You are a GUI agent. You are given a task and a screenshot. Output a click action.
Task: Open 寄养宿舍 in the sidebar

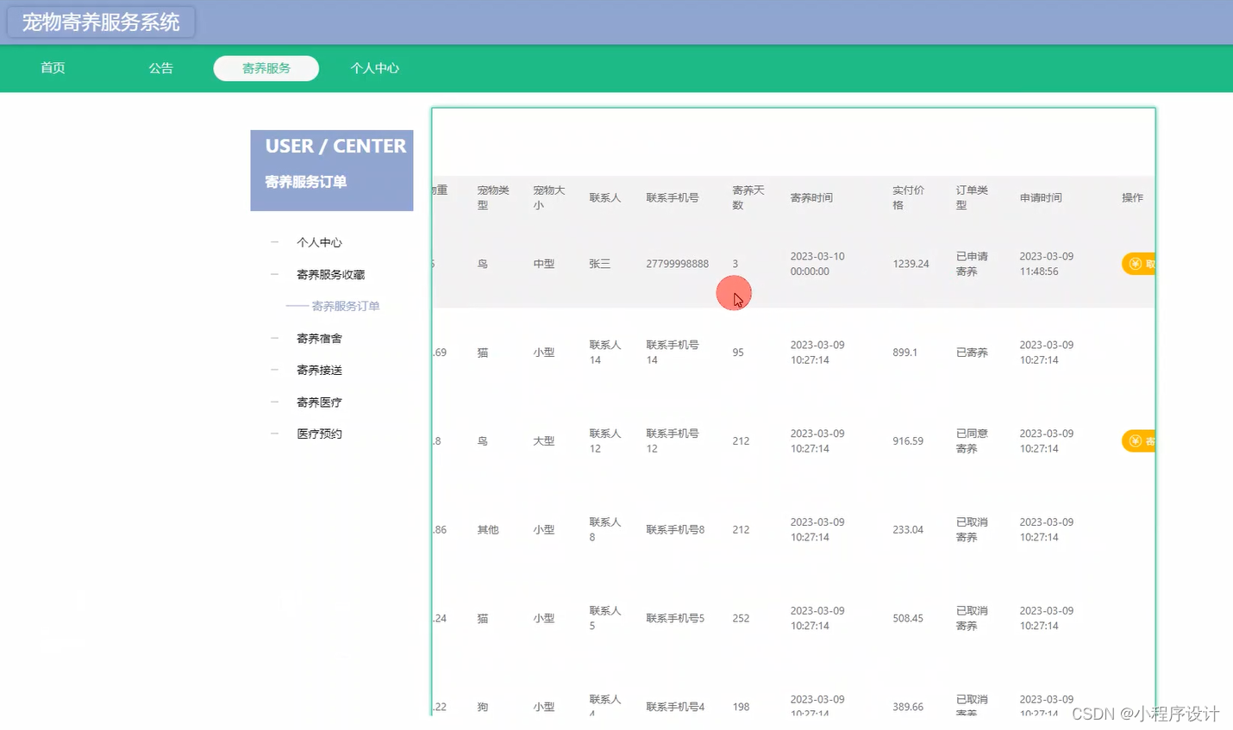(x=319, y=338)
